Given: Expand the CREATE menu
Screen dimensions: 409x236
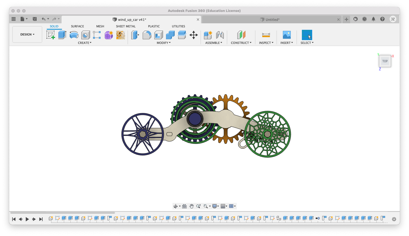Looking at the screenshot, I should [85, 43].
